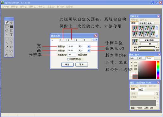Click the 确定 button
The width and height of the screenshot is (163, 117).
(x=67, y=65)
